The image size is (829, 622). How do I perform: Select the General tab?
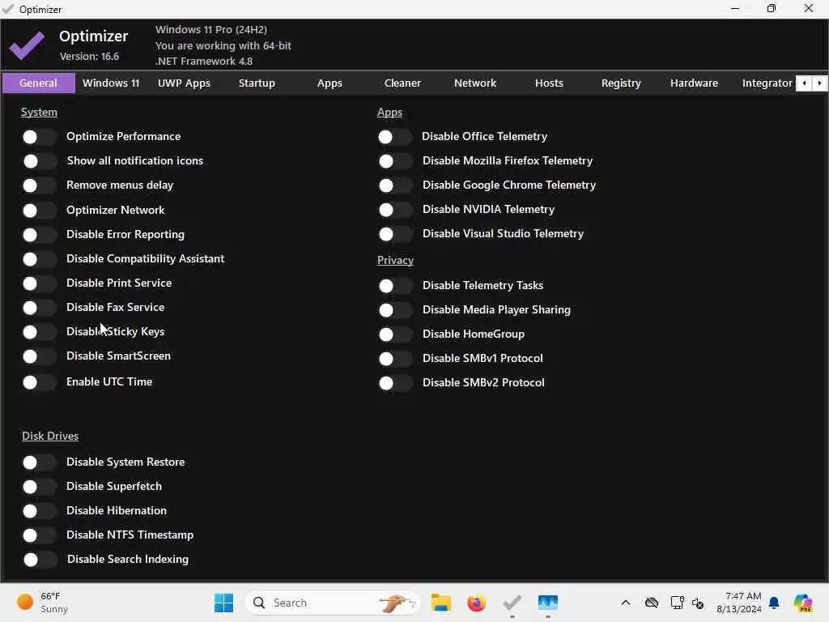[x=39, y=83]
